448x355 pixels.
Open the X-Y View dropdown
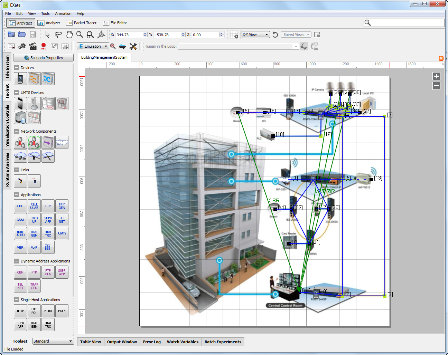point(255,35)
